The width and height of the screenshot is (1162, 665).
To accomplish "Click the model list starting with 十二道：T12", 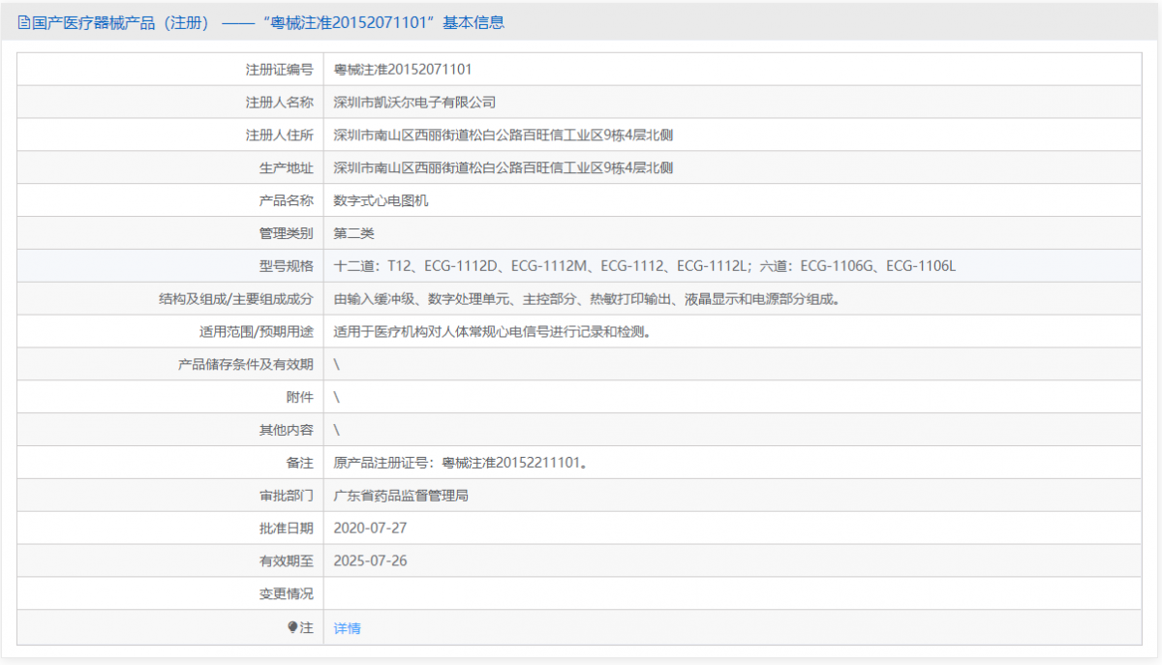I will (645, 266).
